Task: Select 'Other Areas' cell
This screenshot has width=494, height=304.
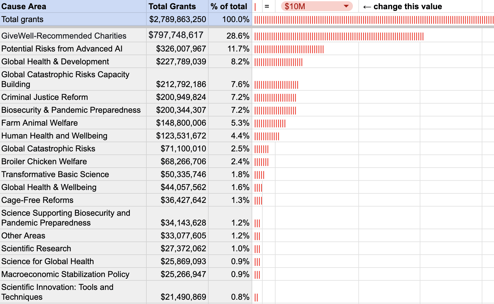Action: click(73, 236)
